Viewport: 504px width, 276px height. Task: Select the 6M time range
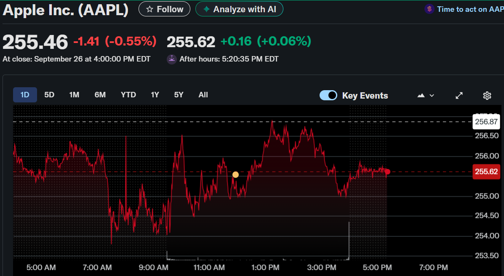pyautogui.click(x=100, y=95)
